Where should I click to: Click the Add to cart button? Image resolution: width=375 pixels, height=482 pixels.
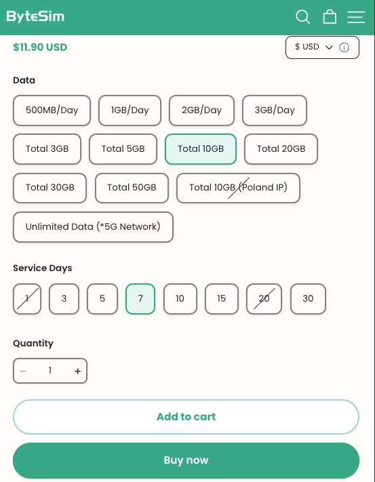click(x=186, y=417)
